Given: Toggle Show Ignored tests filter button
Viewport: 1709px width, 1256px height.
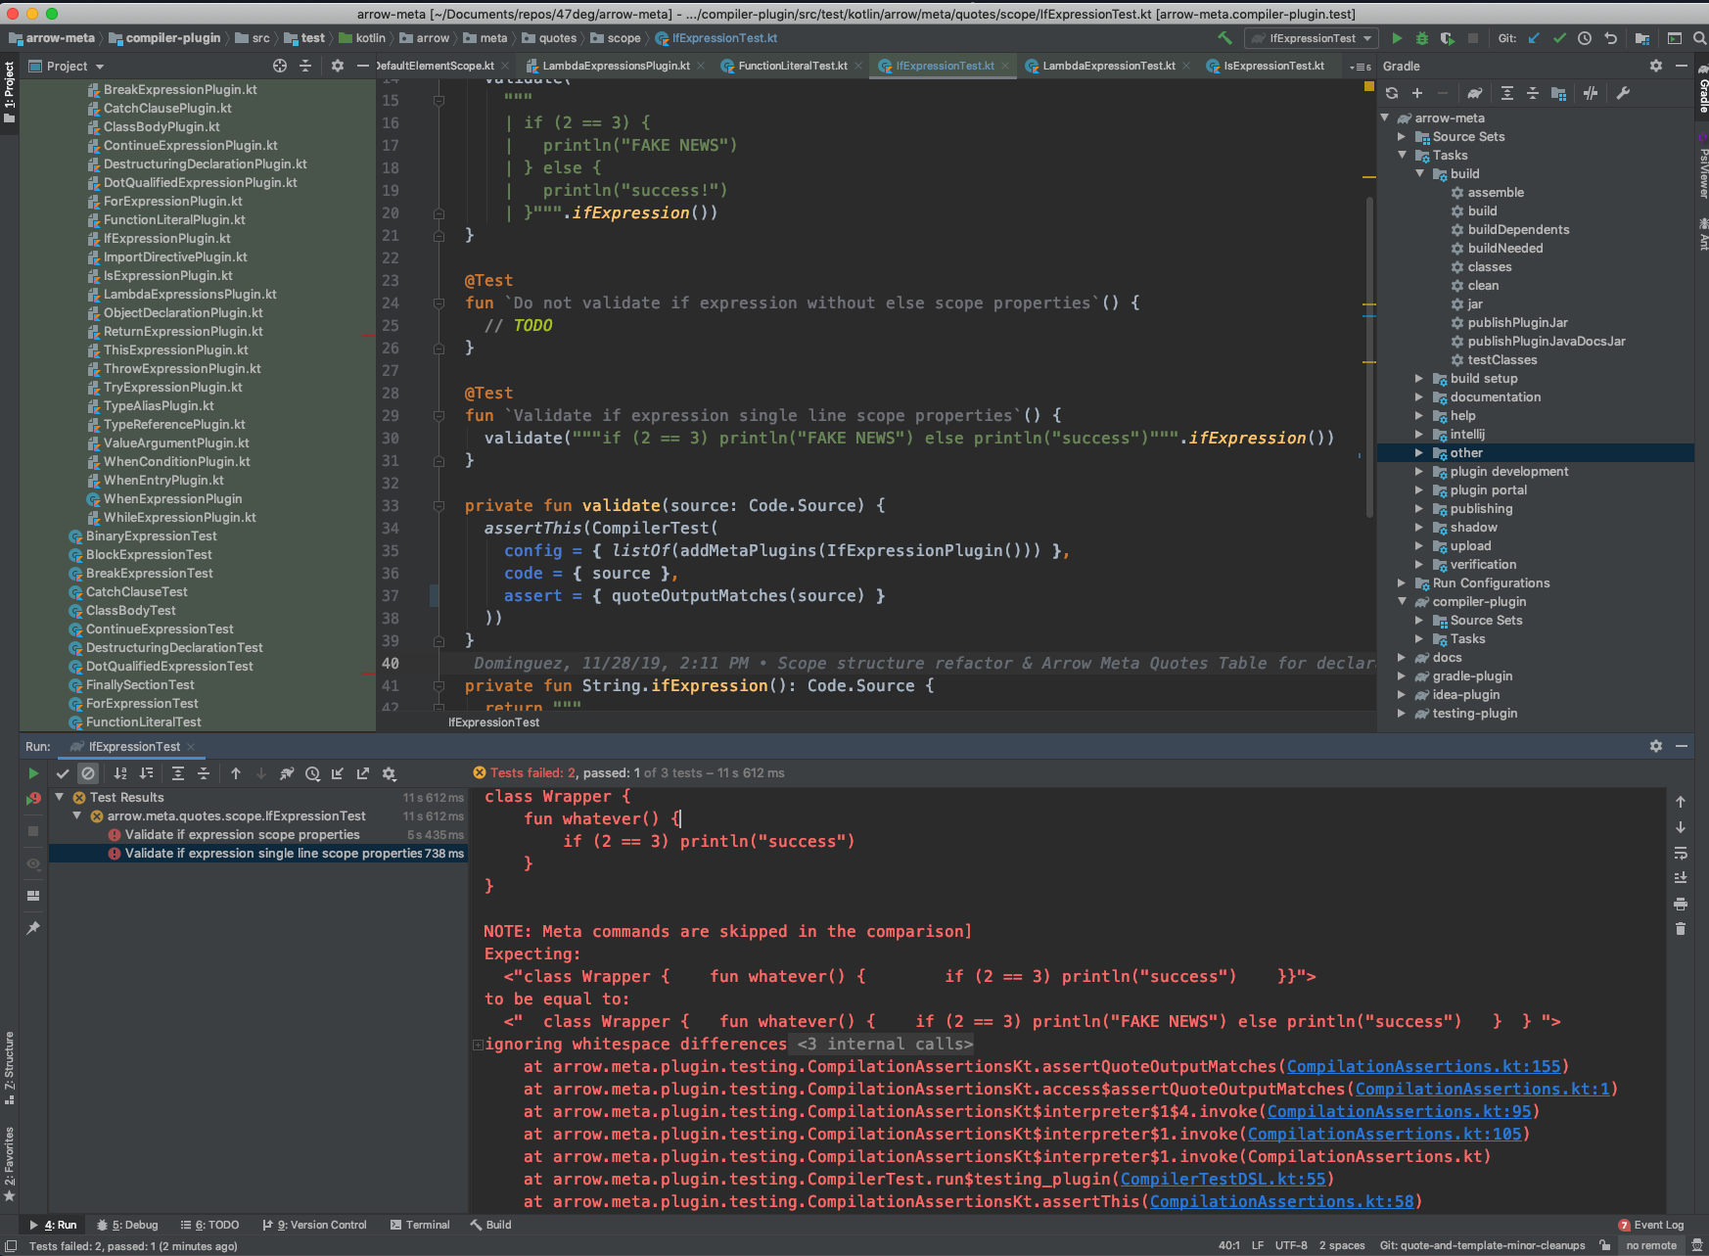Looking at the screenshot, I should click(x=88, y=773).
